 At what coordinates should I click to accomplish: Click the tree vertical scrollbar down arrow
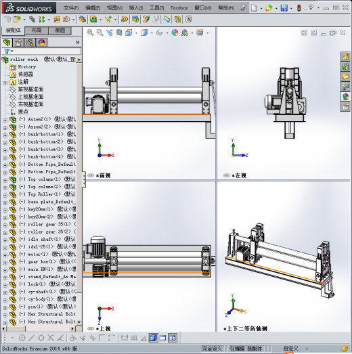click(x=79, y=322)
